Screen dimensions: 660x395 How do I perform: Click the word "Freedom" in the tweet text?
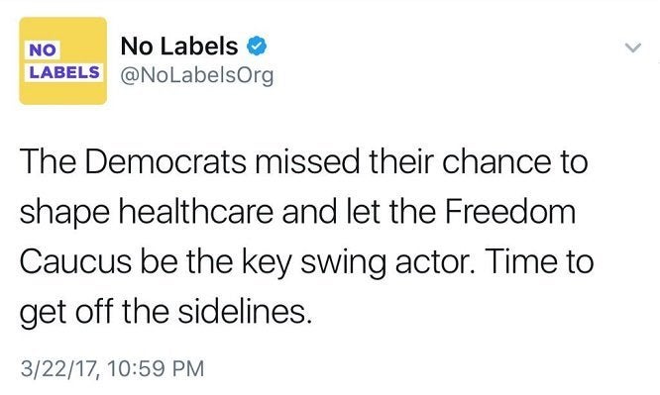pos(510,212)
